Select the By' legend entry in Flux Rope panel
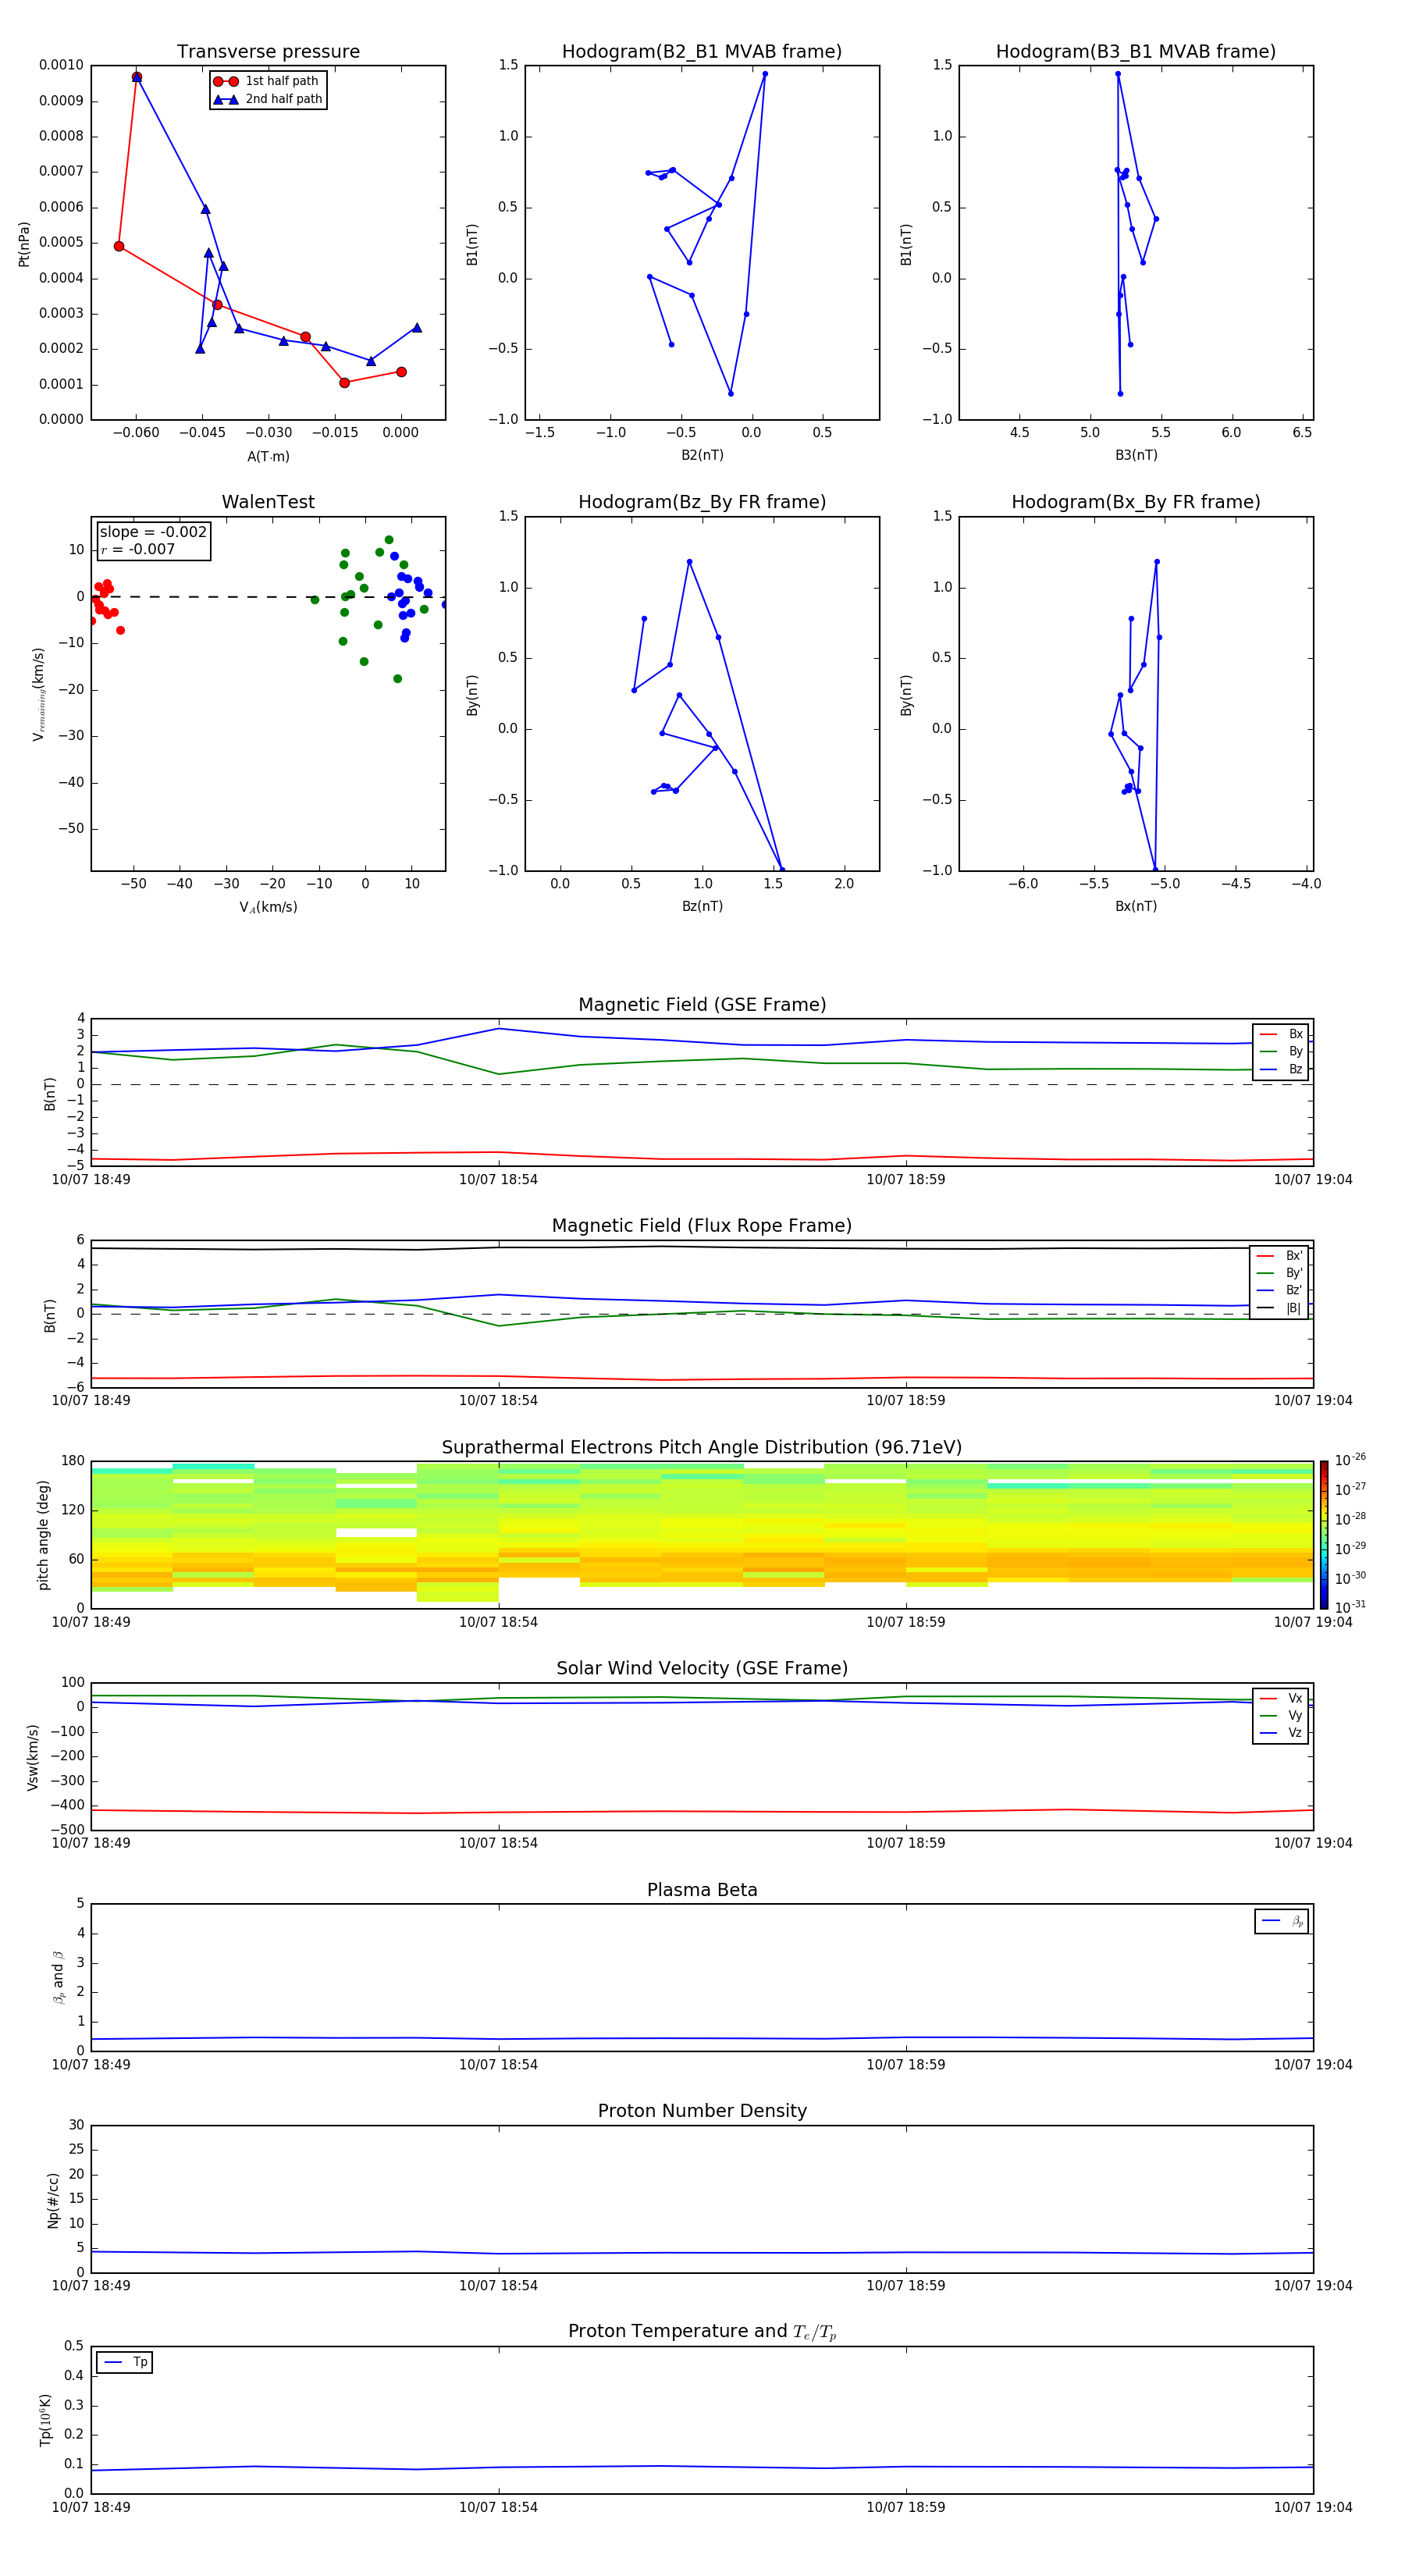 pyautogui.click(x=1279, y=1273)
